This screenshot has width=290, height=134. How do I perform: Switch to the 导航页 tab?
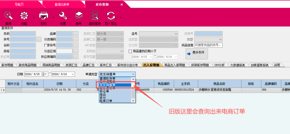[19, 5]
